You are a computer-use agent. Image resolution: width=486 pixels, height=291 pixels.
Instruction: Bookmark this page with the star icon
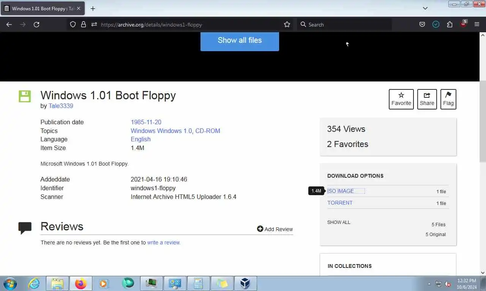tap(287, 25)
